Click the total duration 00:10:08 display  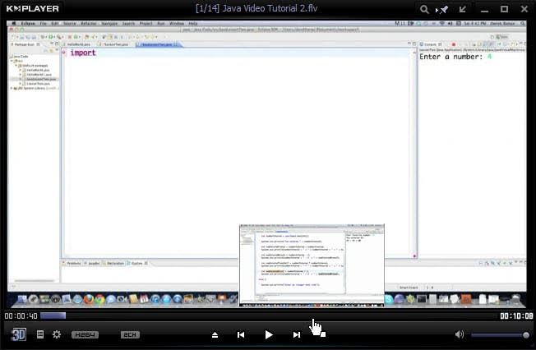[x=516, y=315]
